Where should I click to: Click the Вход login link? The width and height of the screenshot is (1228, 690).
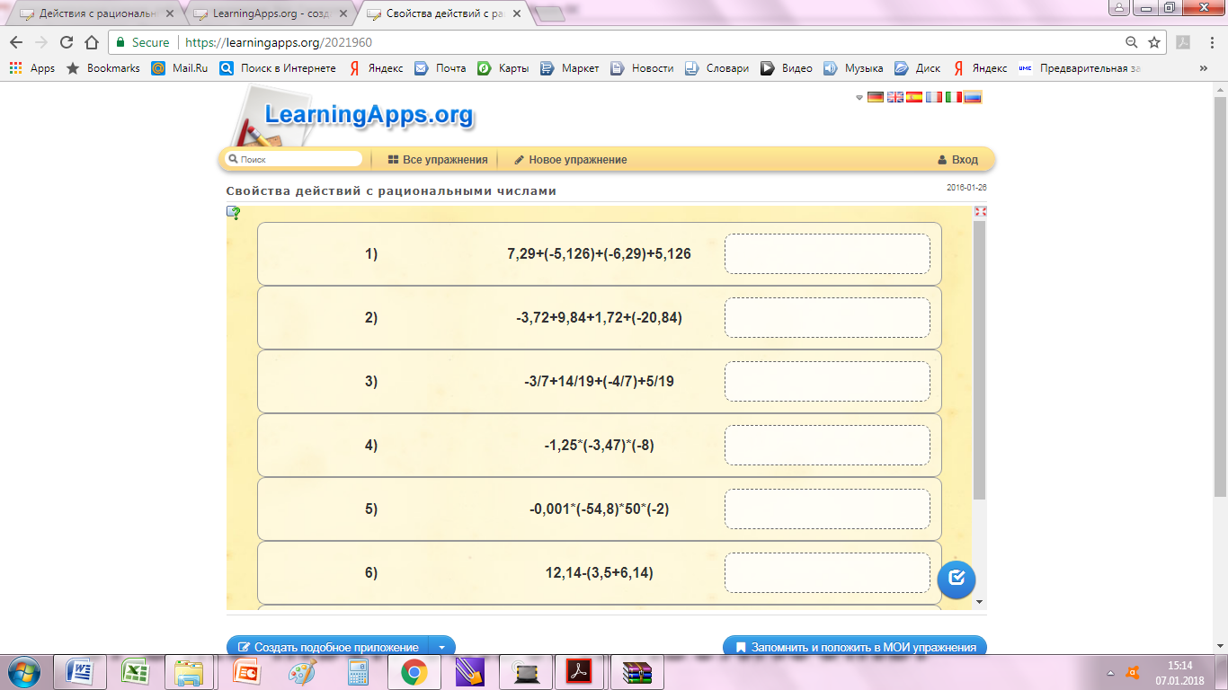point(957,160)
